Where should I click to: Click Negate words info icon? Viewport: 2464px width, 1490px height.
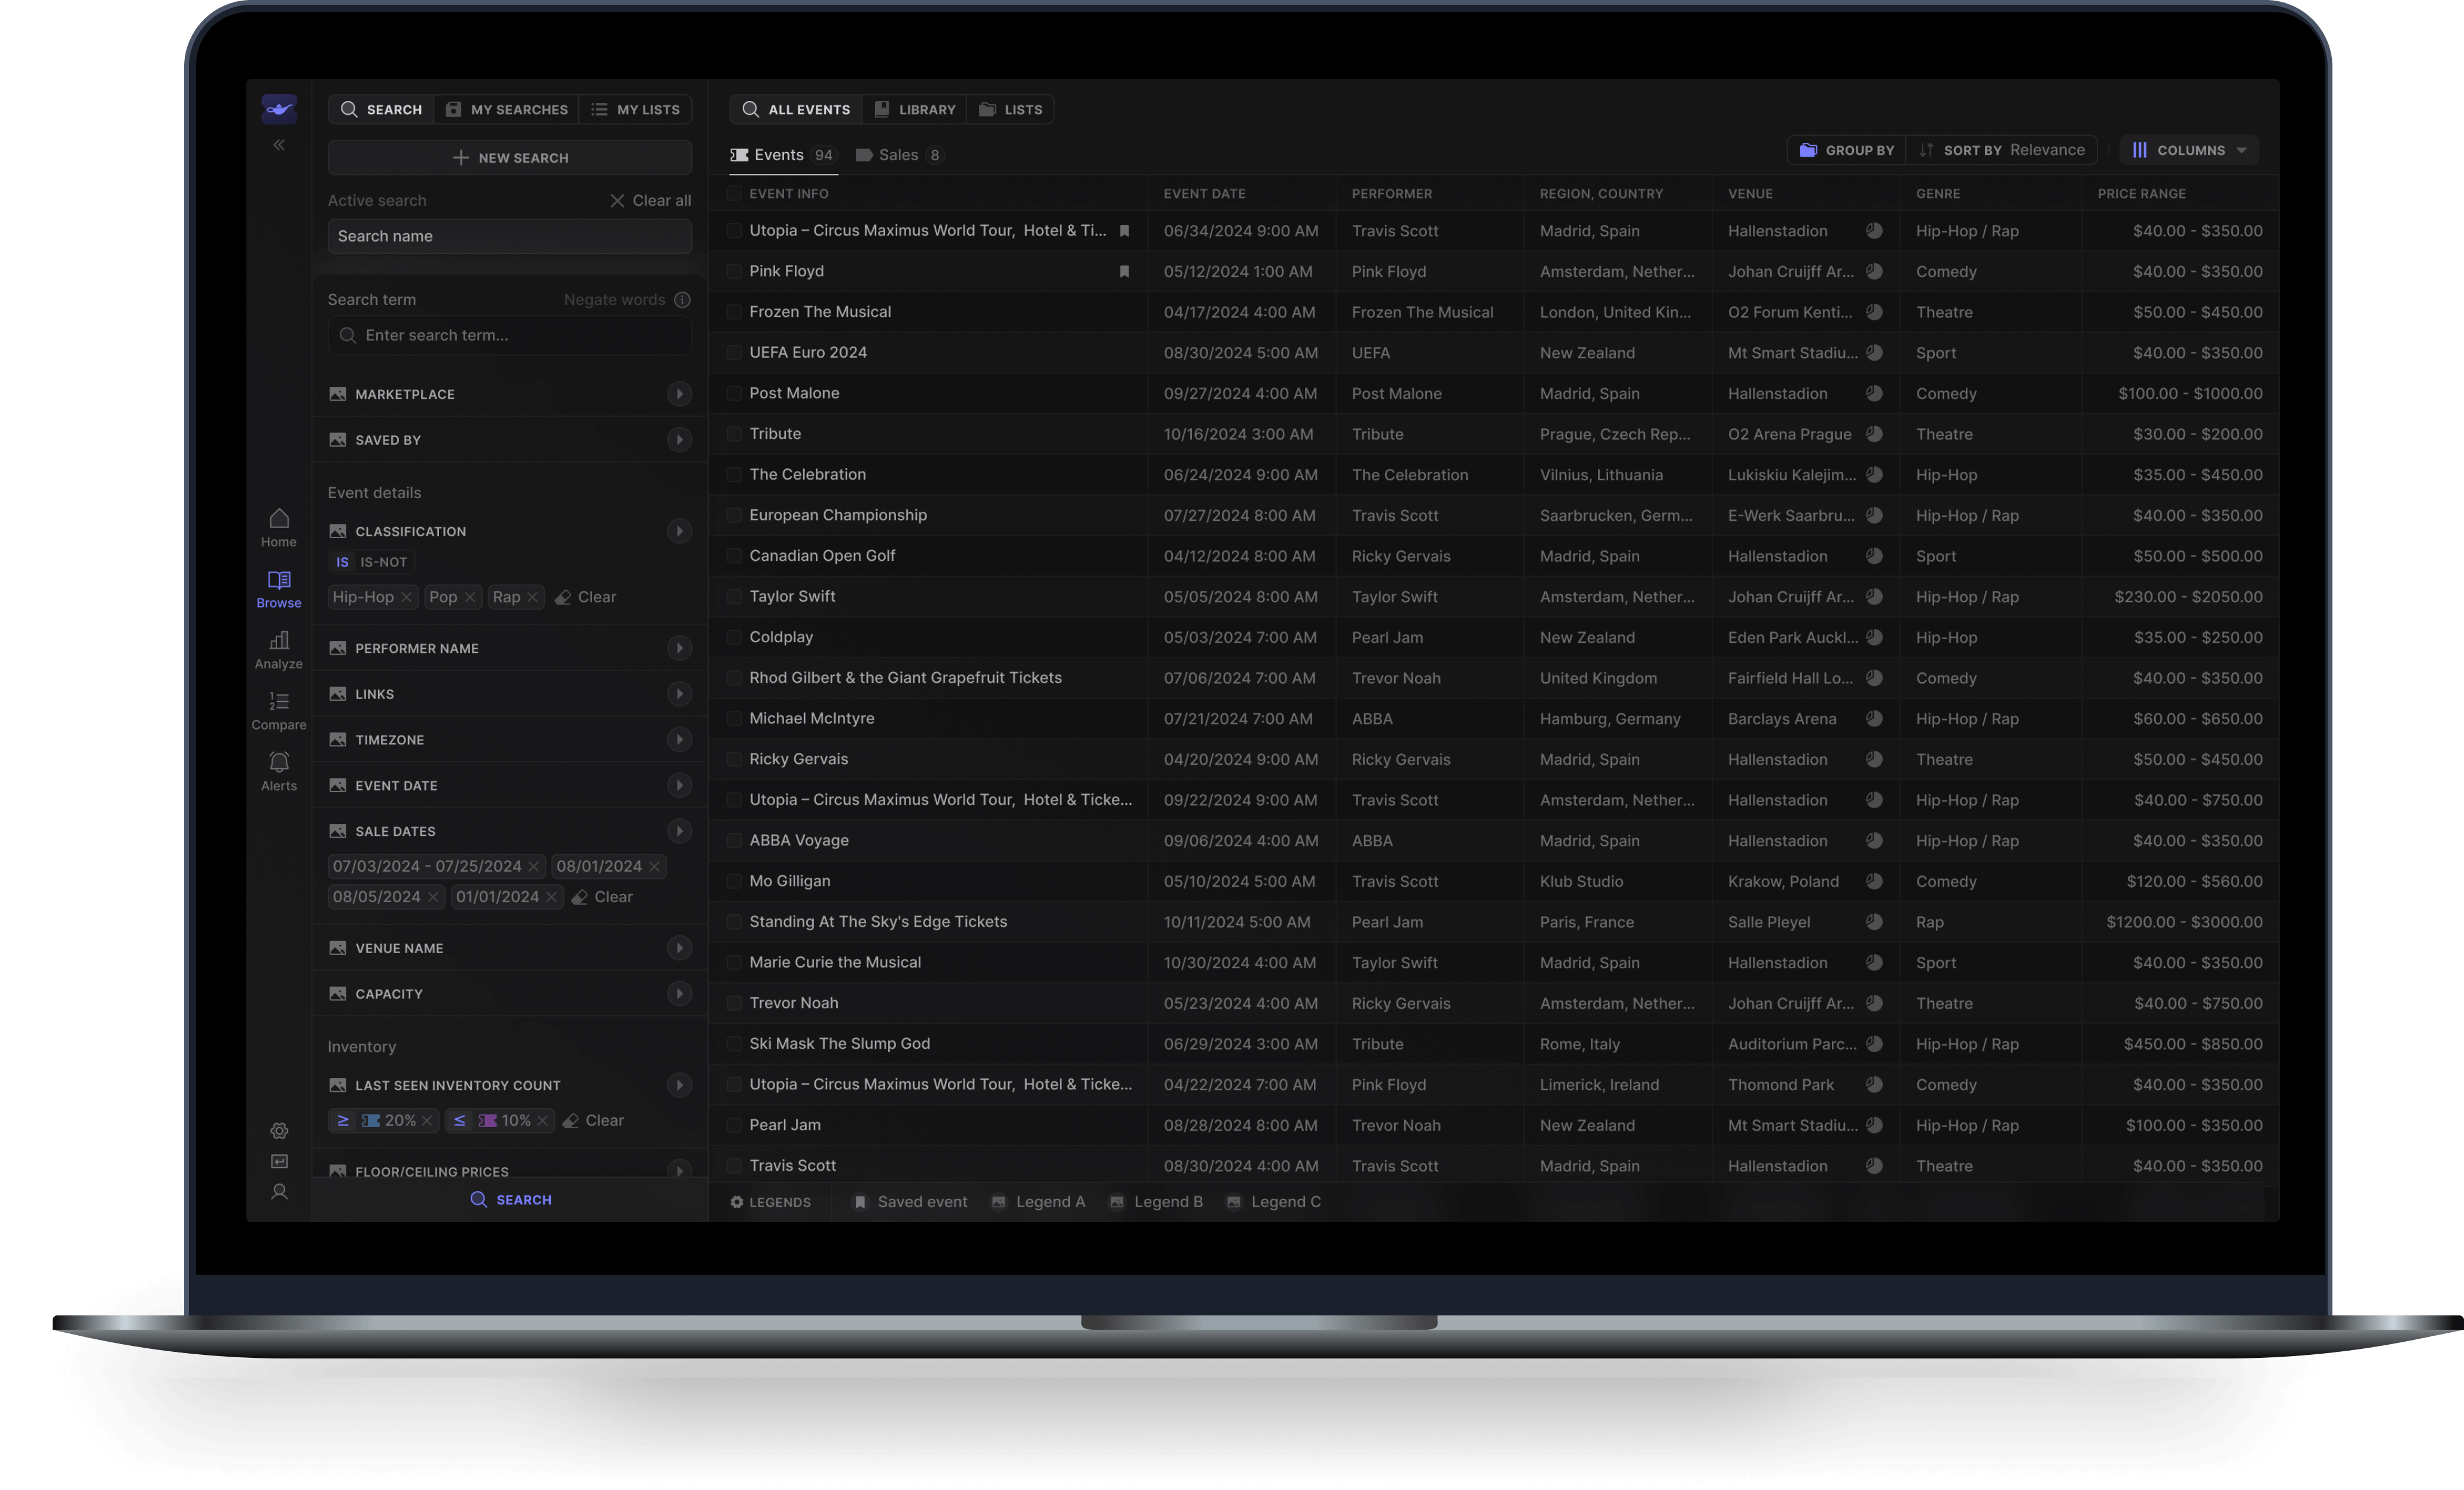(x=682, y=300)
